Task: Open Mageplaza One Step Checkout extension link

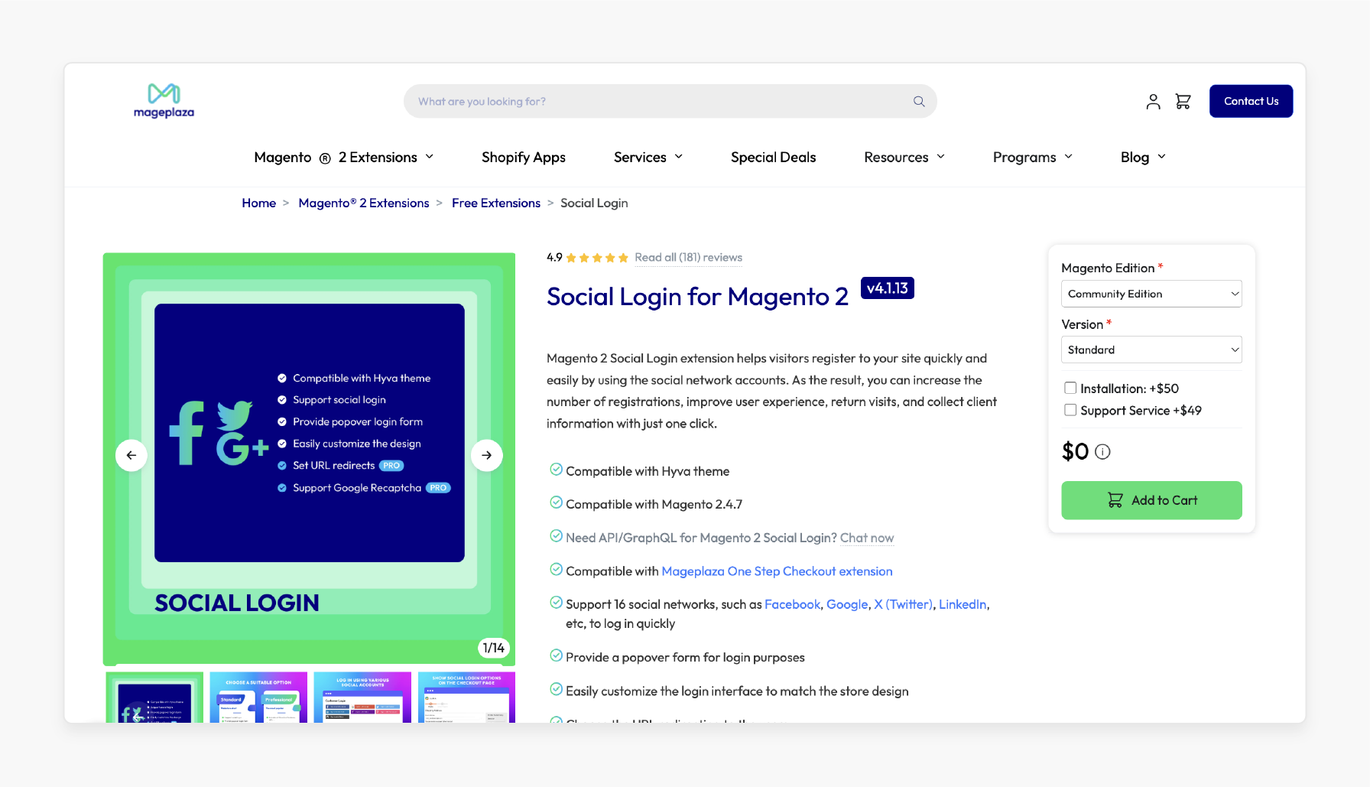Action: coord(777,571)
